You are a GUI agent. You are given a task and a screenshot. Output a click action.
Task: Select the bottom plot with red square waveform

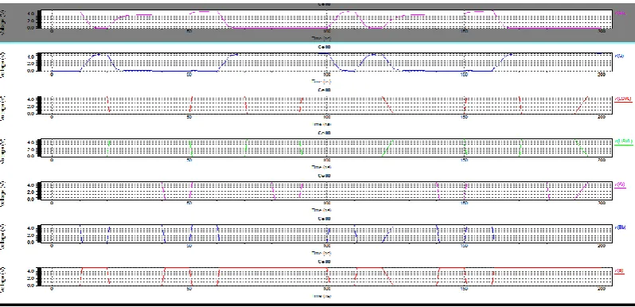(327, 276)
